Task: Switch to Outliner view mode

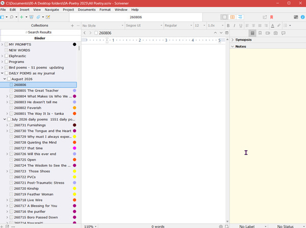Action: tap(240, 17)
